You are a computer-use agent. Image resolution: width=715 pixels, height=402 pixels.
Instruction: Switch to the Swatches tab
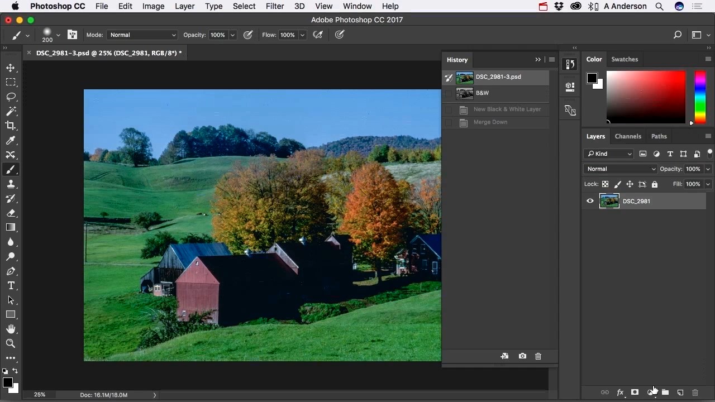coord(625,59)
